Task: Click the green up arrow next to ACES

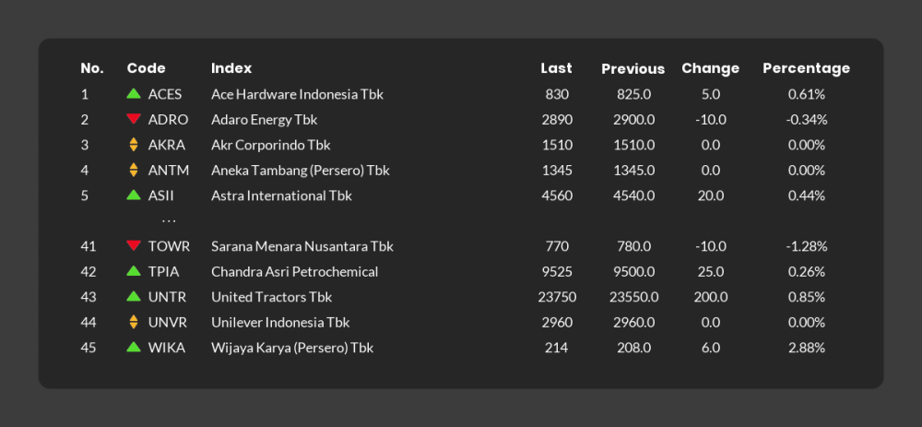Action: point(134,93)
